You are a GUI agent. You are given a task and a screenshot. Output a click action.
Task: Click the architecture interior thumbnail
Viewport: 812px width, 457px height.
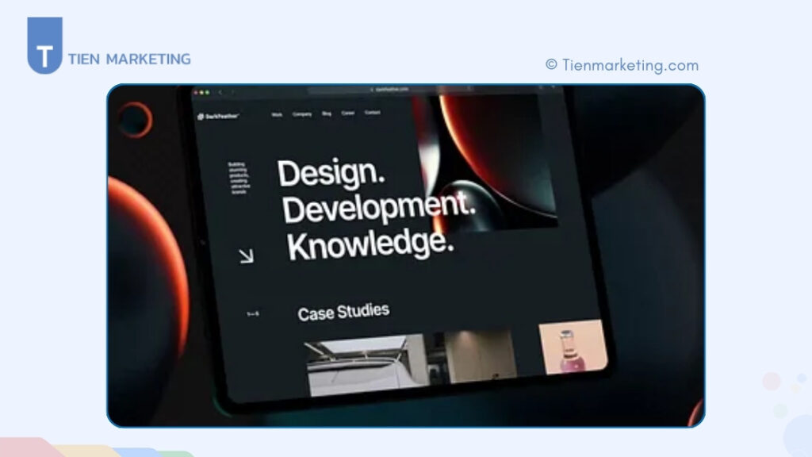pyautogui.click(x=365, y=365)
